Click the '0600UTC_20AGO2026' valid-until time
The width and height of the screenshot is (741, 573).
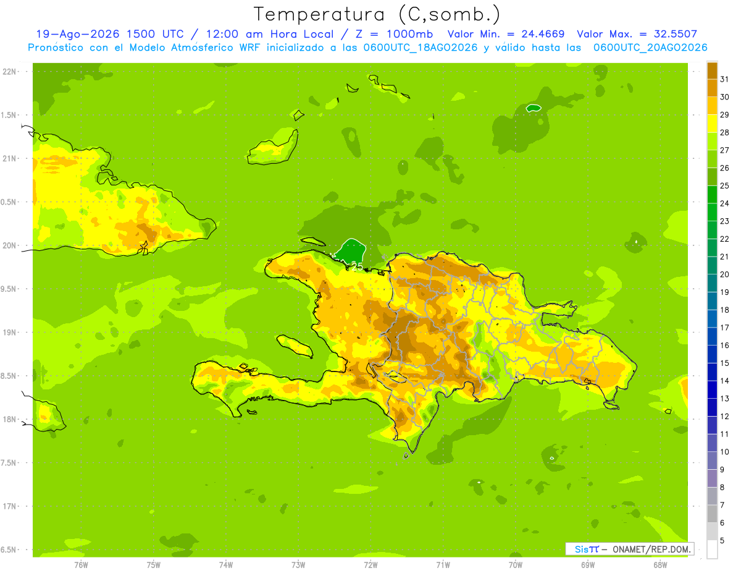tap(650, 48)
